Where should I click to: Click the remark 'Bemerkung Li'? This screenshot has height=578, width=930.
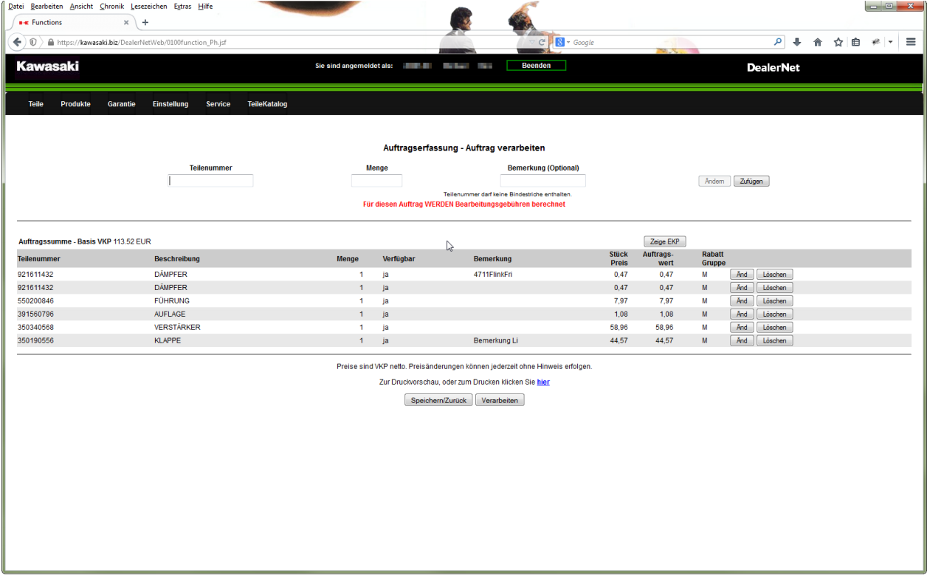coord(496,341)
